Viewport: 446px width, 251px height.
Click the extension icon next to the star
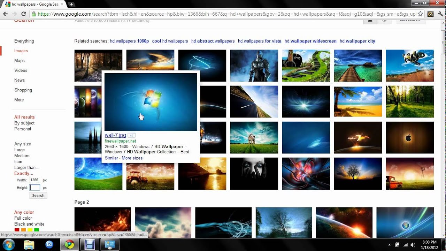(x=431, y=14)
